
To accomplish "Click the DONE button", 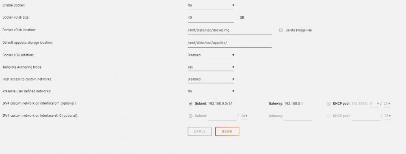I will (227, 132).
